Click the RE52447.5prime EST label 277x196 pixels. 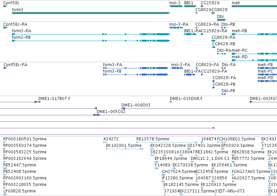(20, 165)
